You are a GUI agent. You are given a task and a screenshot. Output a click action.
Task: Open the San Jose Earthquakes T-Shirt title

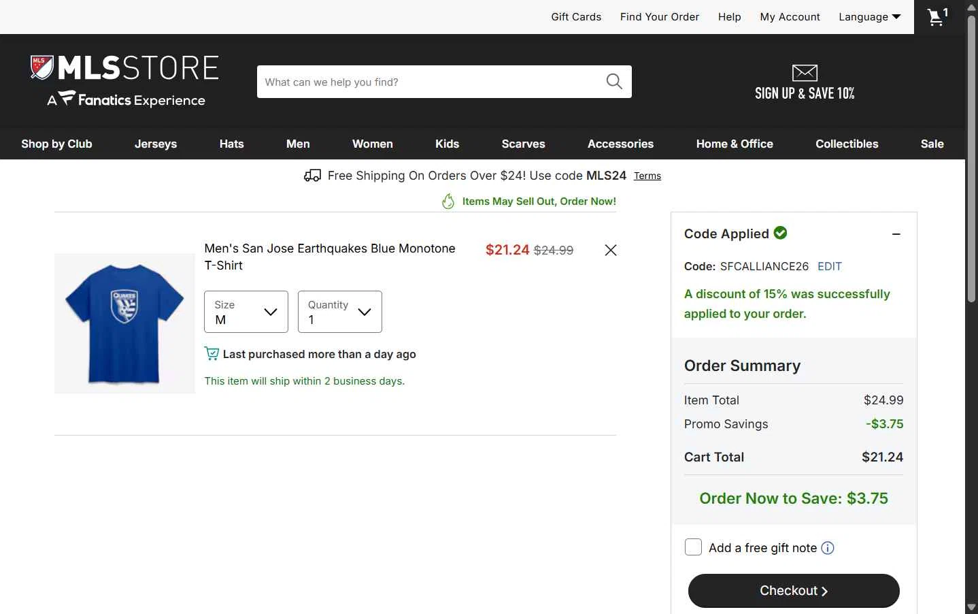coord(330,257)
